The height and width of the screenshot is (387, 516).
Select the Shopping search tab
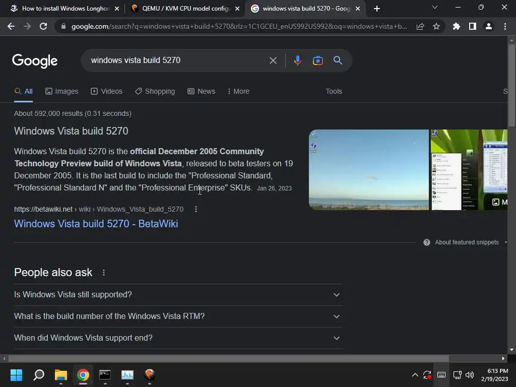tap(155, 92)
